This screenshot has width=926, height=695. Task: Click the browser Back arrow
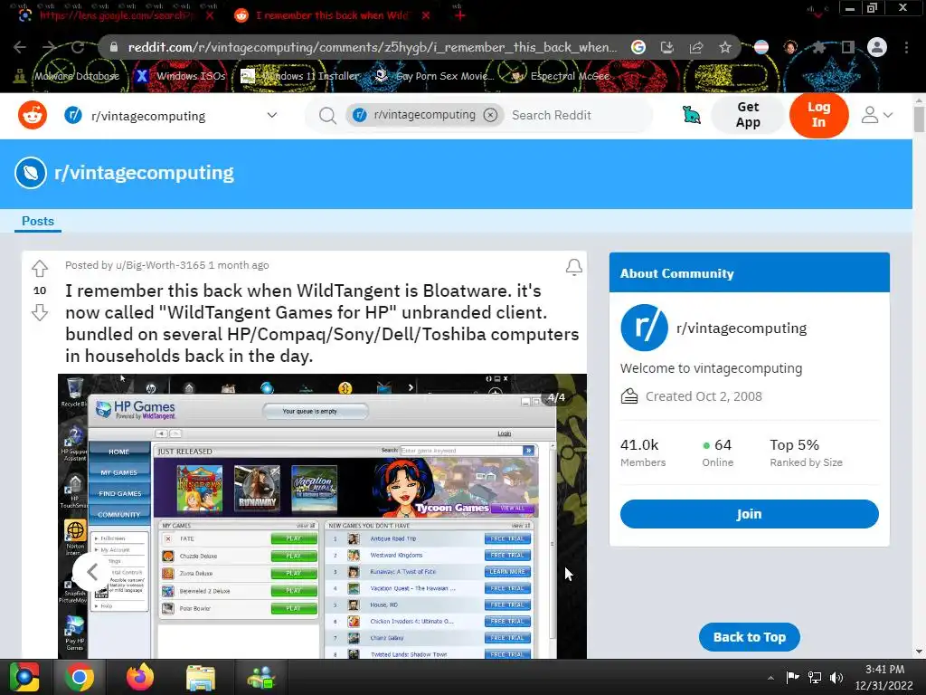(x=20, y=47)
